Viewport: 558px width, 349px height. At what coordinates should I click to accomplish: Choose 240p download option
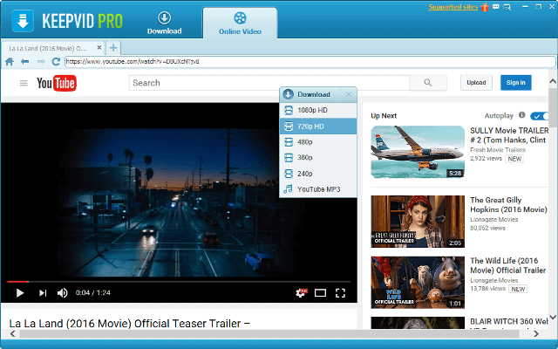(318, 174)
